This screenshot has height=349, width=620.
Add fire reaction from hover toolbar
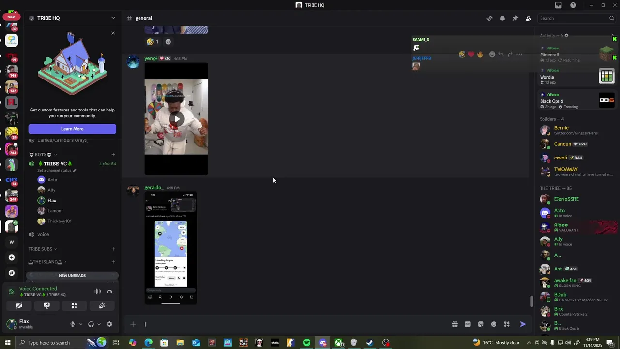click(480, 54)
